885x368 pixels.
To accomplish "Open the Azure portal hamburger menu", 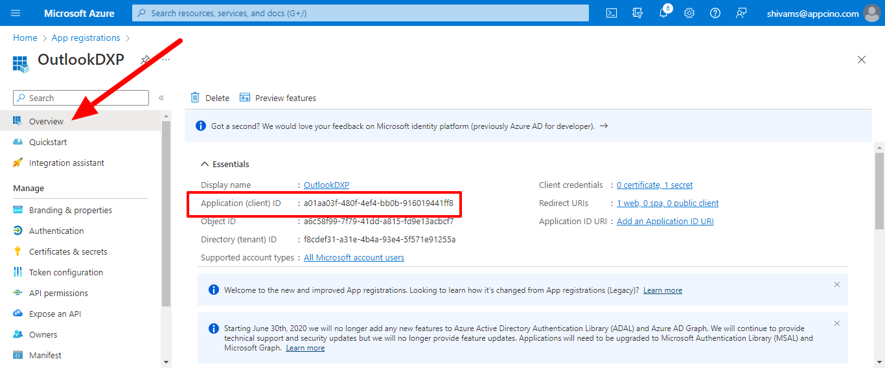I will click(16, 13).
